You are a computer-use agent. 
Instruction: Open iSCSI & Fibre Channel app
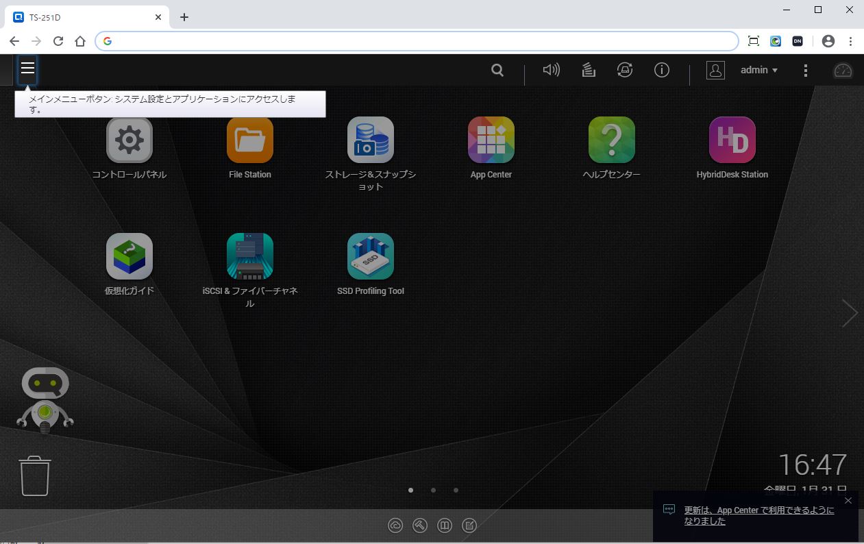[x=250, y=257]
